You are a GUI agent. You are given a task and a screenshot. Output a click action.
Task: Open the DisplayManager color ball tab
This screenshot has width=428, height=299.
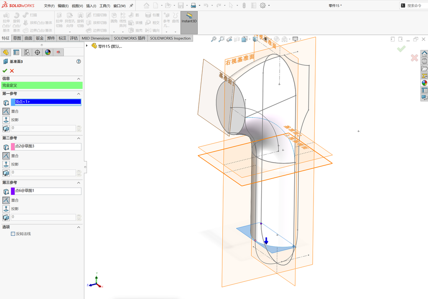click(48, 52)
